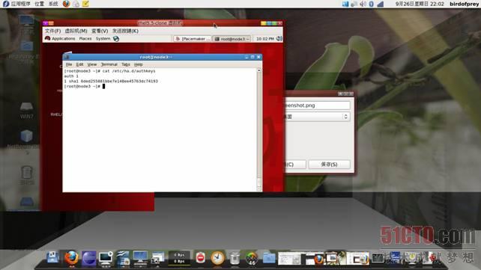Open the terminal Tabs menu
This screenshot has height=270, width=481.
(126, 64)
